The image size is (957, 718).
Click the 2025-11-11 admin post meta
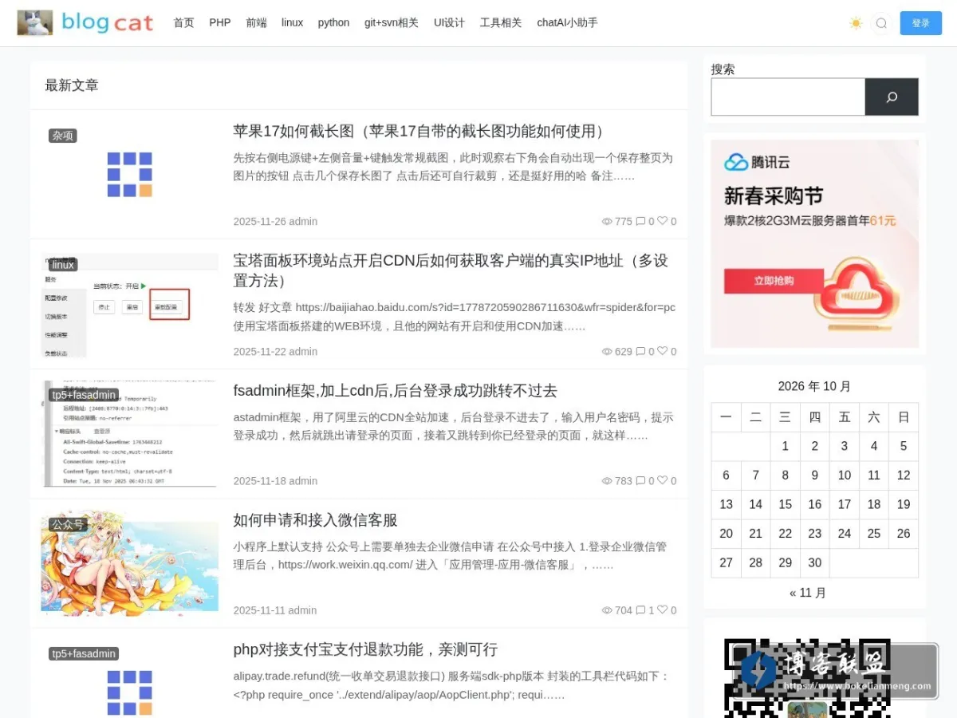point(275,610)
